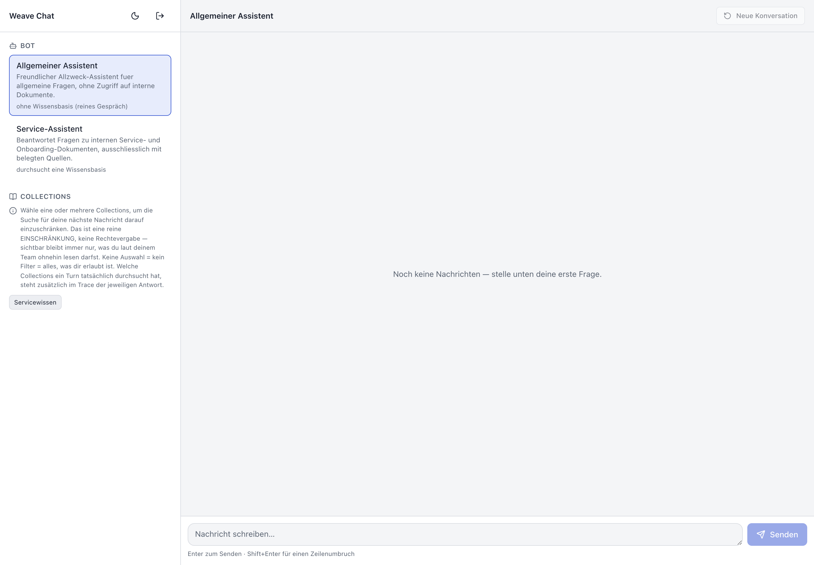Screen dimensions: 814x565
Task: Click the COLLECTIONS section heading
Action: point(45,196)
